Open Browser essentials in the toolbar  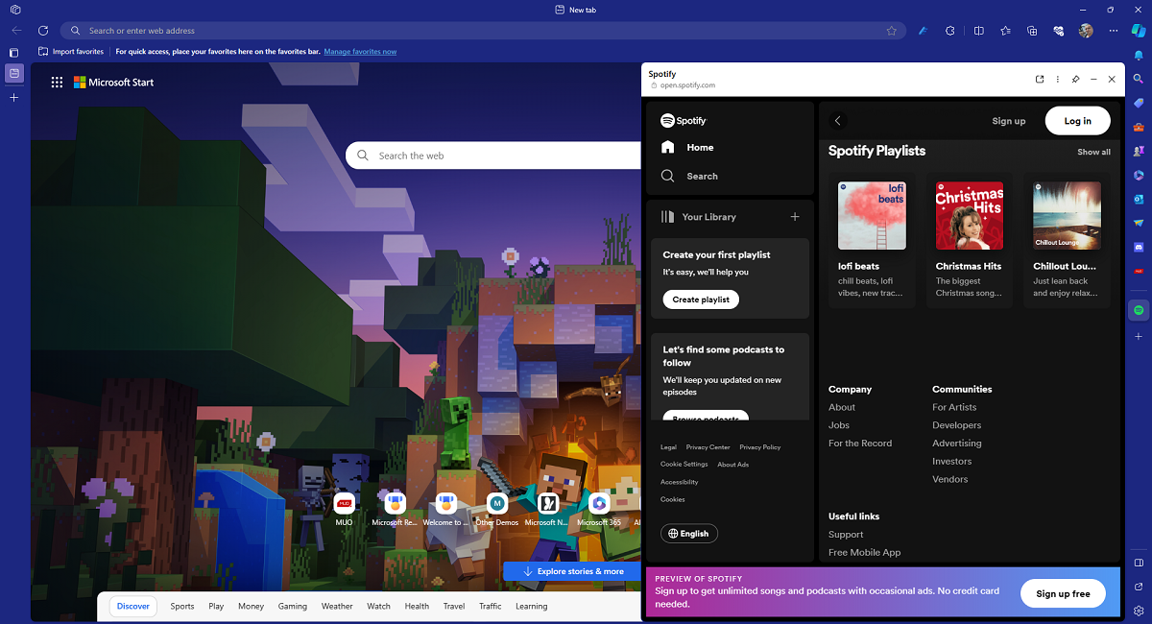coord(1057,31)
